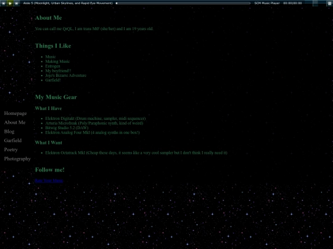
Task: Click the My boyfriend!! list item
Action: [58, 71]
